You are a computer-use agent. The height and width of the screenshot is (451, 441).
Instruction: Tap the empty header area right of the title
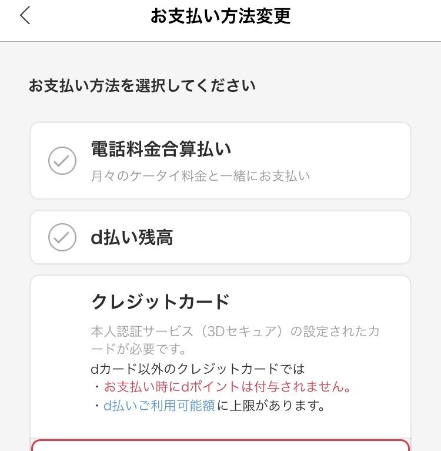point(365,16)
